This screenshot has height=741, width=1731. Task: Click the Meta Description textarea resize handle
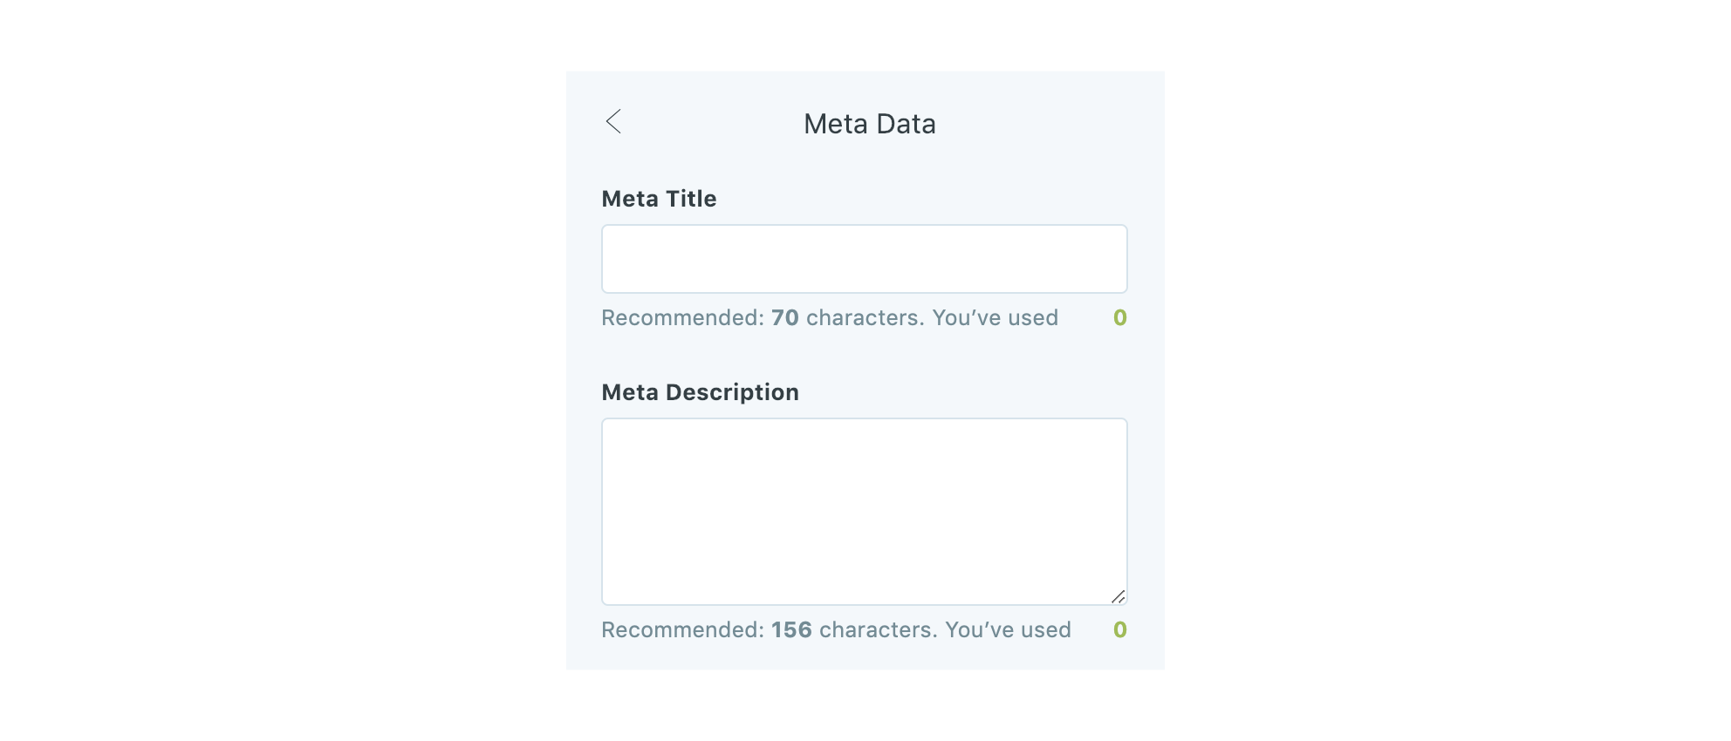coord(1118,596)
